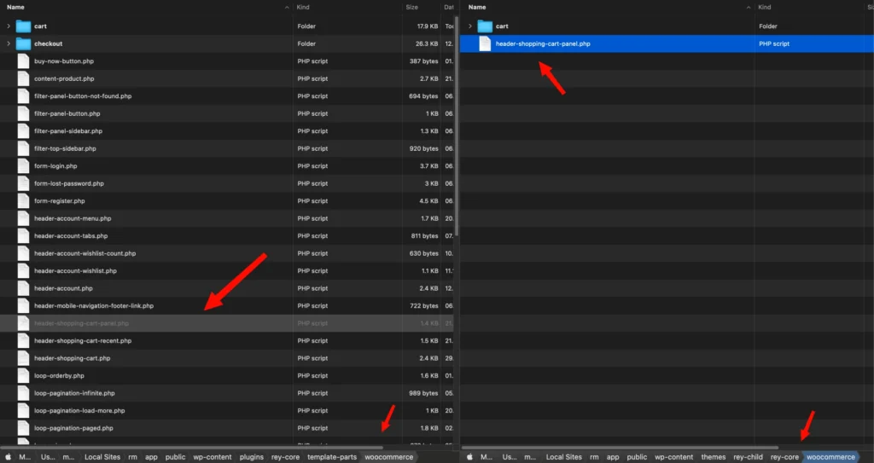Screen dimensions: 874x463
Task: Click the 17.9 KB size of cart folder
Action: (428, 26)
